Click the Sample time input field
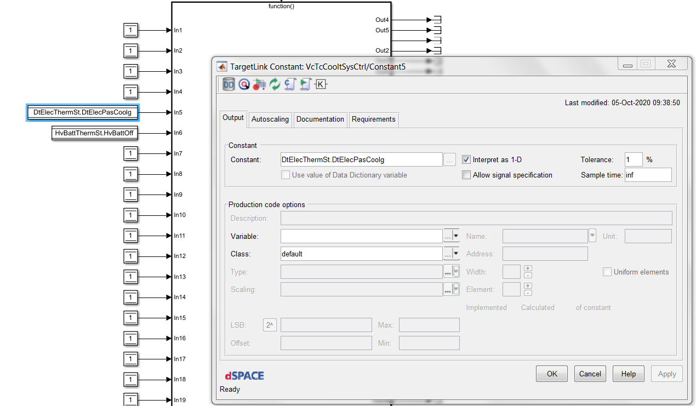This screenshot has height=406, width=696. 648,175
